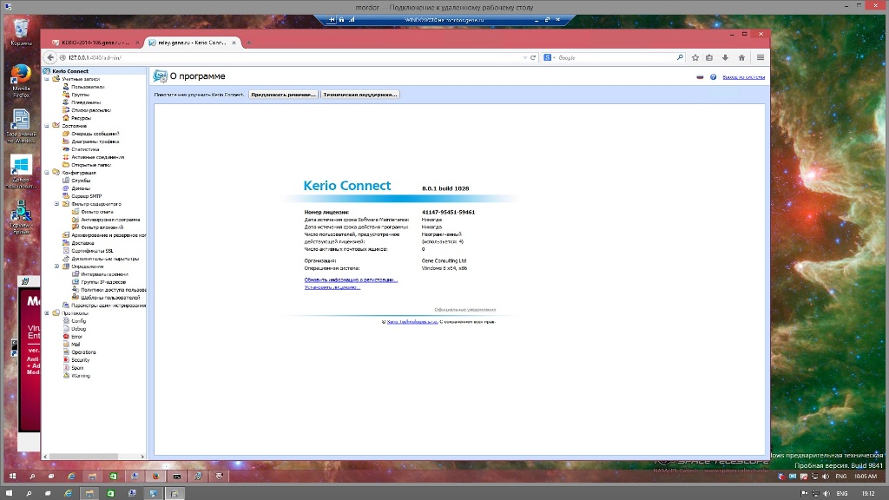
Task: Select the Kerio Connect root node
Action: point(70,71)
